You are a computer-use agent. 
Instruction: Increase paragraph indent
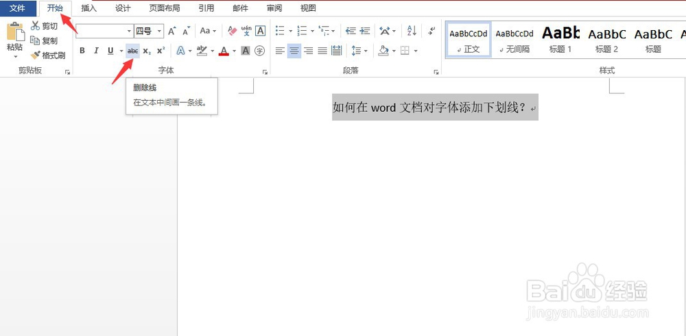coord(365,31)
